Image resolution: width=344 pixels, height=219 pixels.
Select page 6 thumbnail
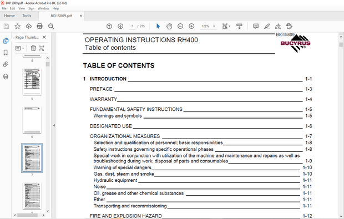[x=32, y=120]
